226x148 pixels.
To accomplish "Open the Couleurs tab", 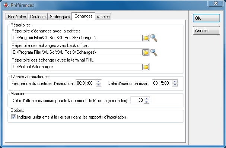I will pyautogui.click(x=38, y=17).
